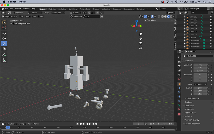Image resolution: width=214 pixels, height=134 pixels.
Task: Open Object Mode dropdown
Action: click(10, 16)
